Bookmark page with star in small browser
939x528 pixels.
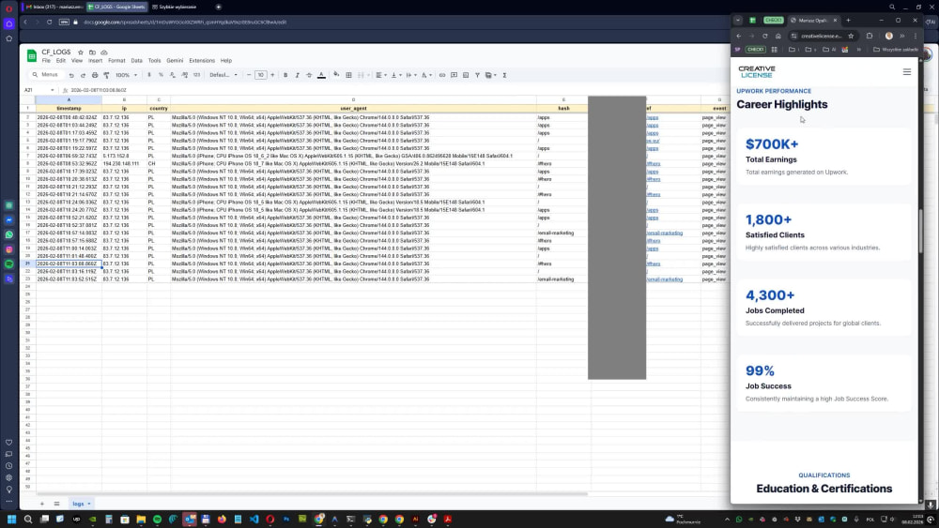pos(851,36)
